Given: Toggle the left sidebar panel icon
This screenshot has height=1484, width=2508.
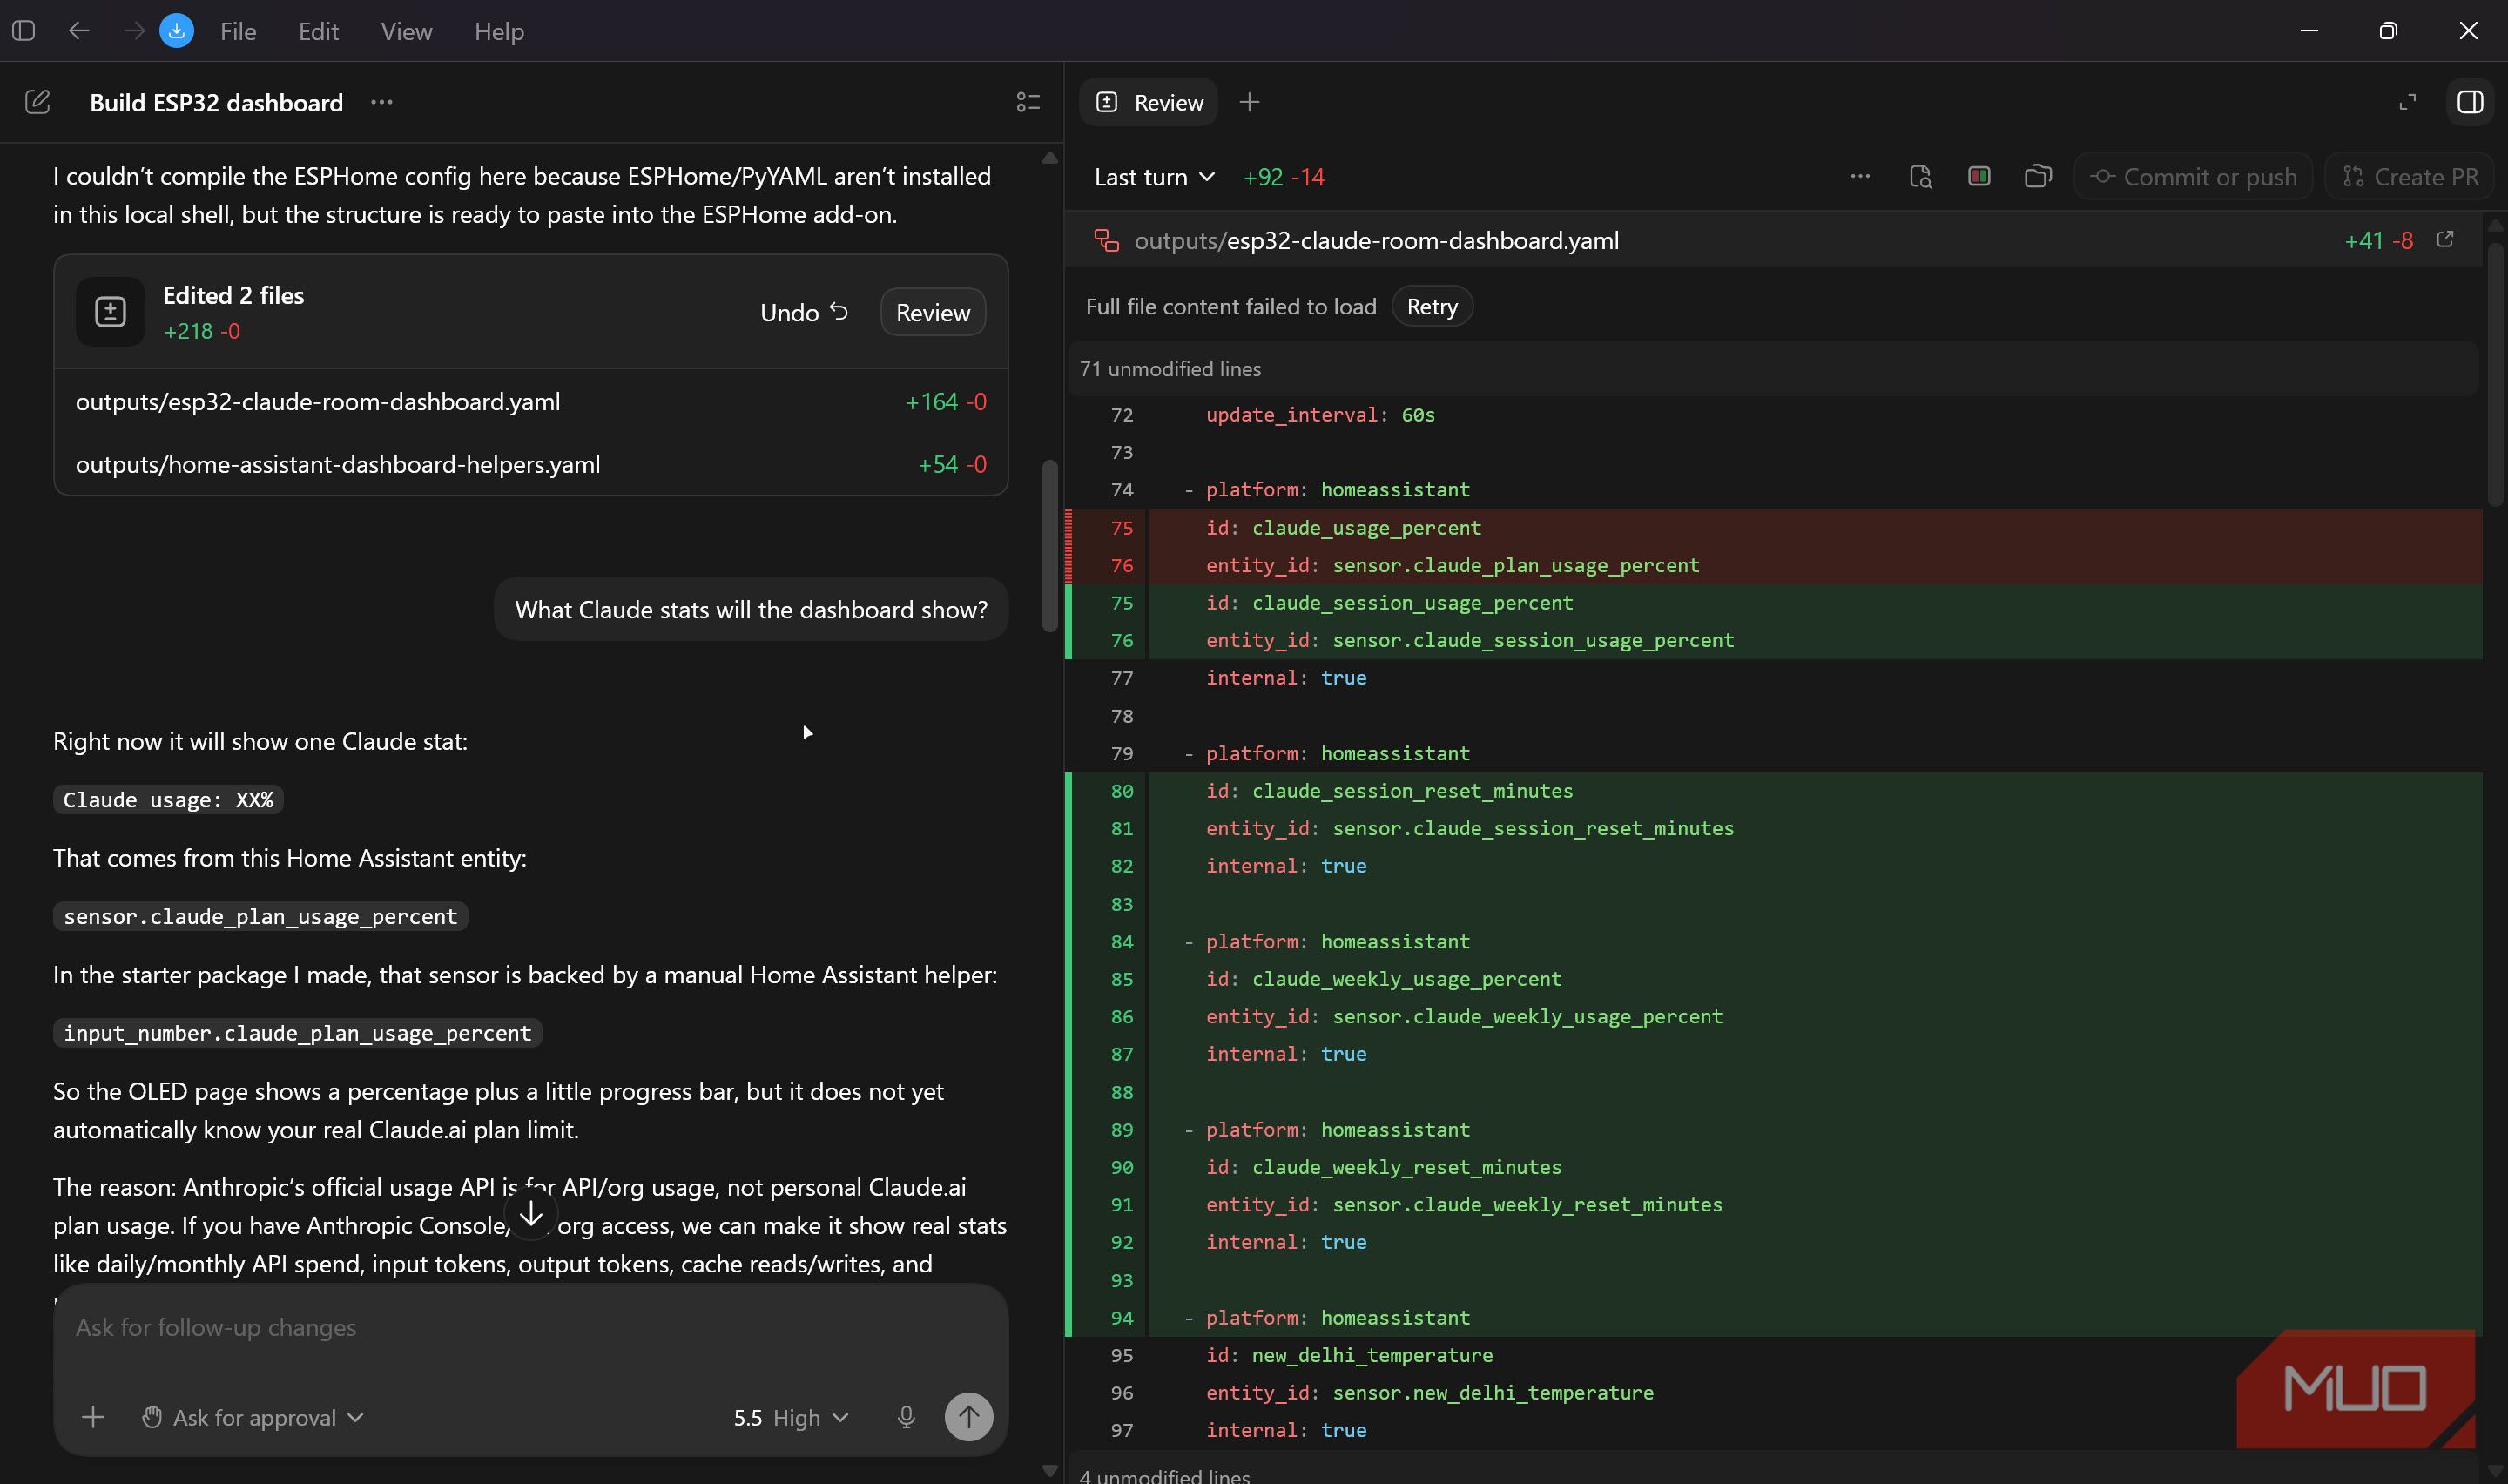Looking at the screenshot, I should pyautogui.click(x=24, y=31).
